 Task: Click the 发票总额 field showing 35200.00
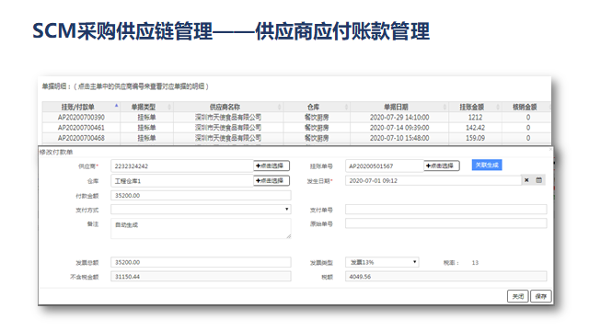[201, 262]
